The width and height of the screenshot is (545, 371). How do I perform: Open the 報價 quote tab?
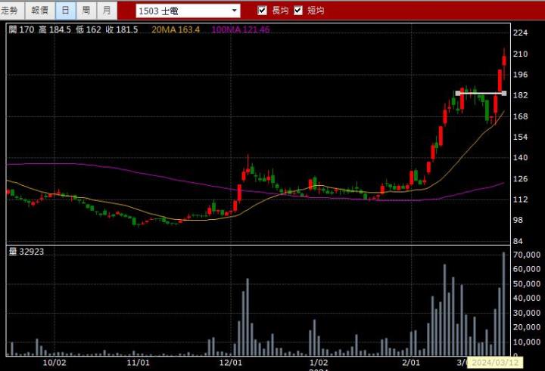click(39, 11)
